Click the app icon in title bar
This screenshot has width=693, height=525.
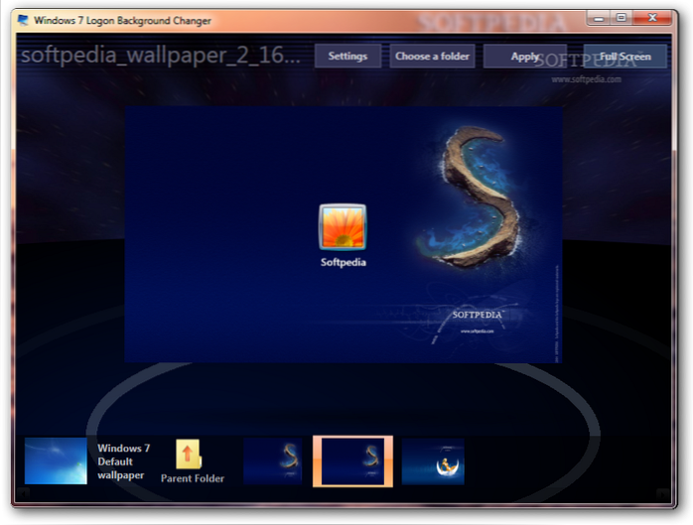23,20
